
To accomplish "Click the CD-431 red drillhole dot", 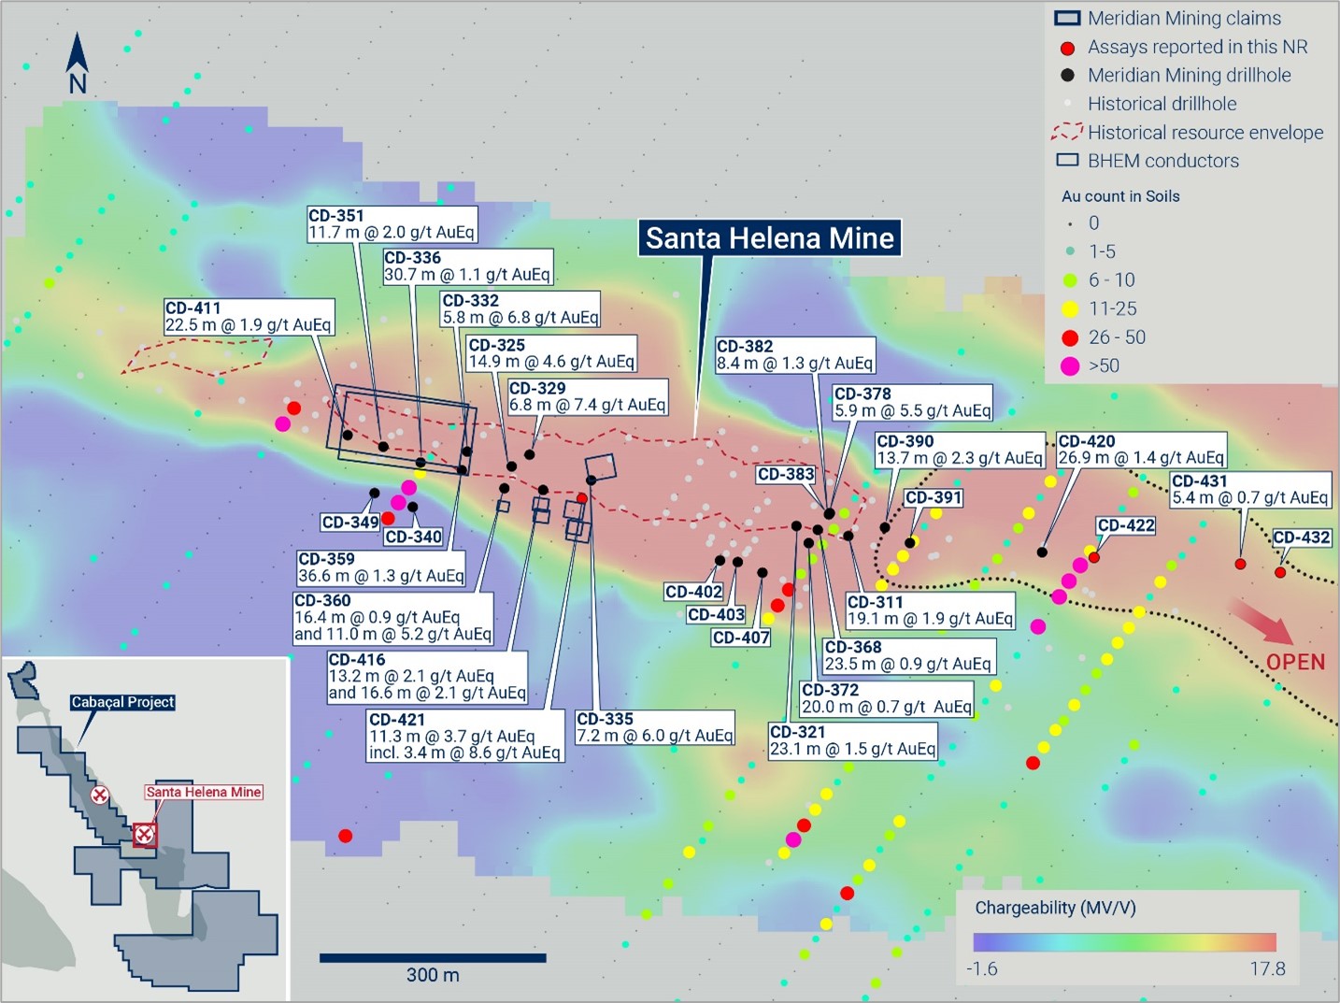I will [x=1241, y=564].
